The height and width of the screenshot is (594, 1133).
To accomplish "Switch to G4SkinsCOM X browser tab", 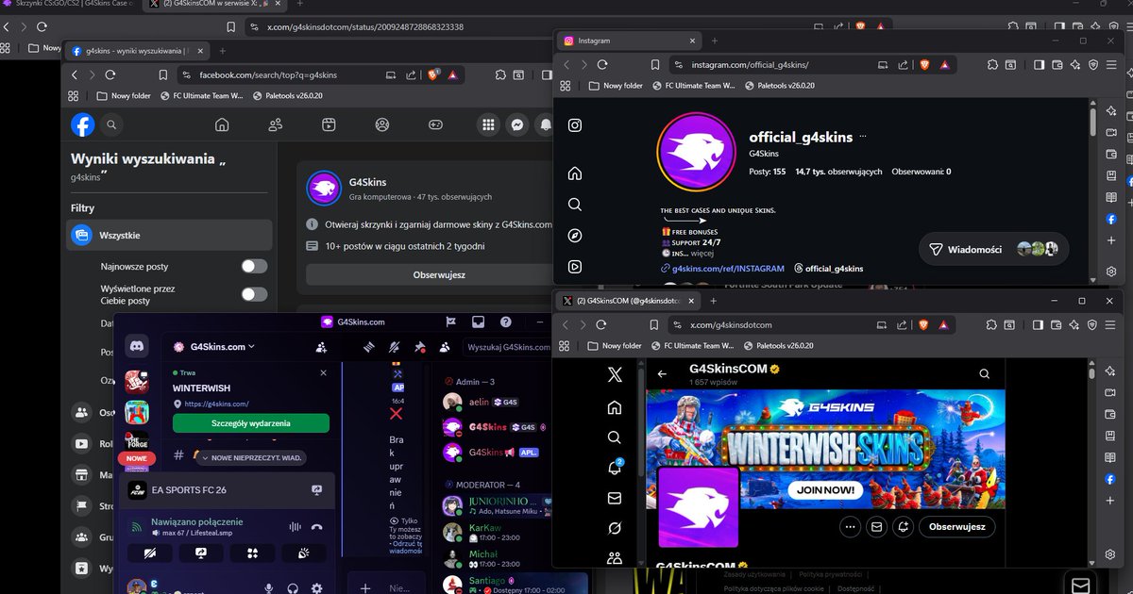I will click(x=628, y=301).
